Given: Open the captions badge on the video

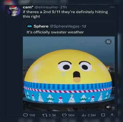Looking at the screenshot, I should tap(108, 42).
